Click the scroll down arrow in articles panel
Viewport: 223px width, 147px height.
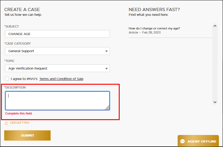[x=215, y=102]
